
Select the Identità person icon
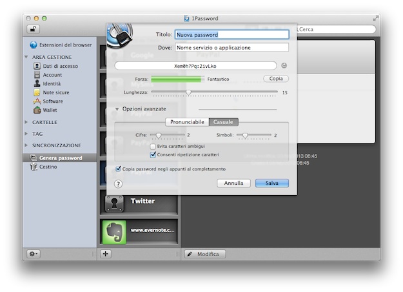(37, 83)
